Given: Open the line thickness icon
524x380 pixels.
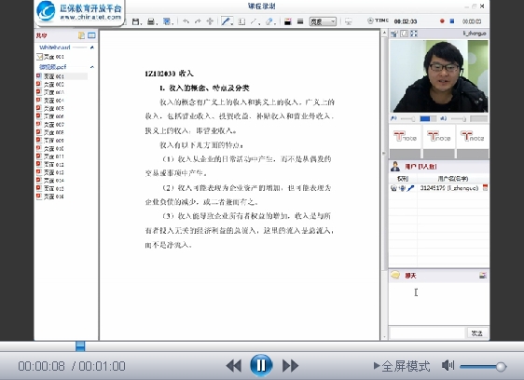Looking at the screenshot, I should tap(300, 21).
